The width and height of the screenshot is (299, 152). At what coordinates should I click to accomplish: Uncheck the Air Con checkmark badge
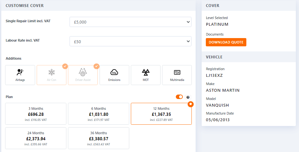point(65,66)
